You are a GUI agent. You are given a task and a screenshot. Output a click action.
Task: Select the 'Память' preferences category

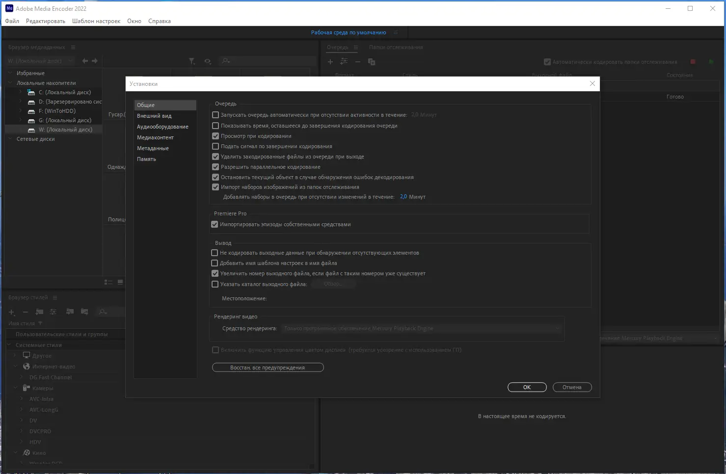[165, 159]
